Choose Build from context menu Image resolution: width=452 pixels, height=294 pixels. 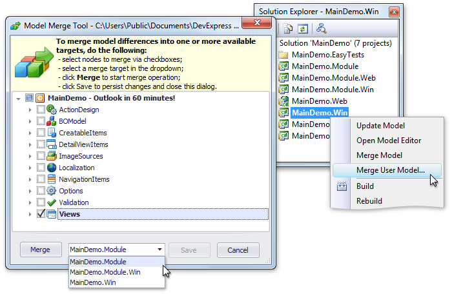point(365,186)
